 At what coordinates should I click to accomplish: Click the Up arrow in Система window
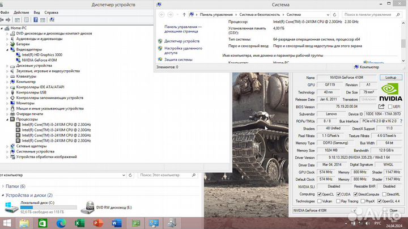[184, 15]
